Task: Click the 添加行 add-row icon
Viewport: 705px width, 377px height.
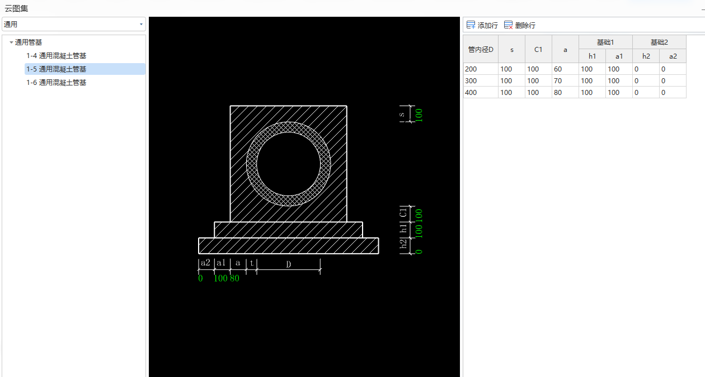Action: click(x=471, y=25)
